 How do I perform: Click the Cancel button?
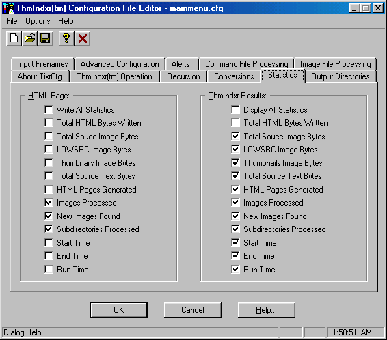pos(193,310)
